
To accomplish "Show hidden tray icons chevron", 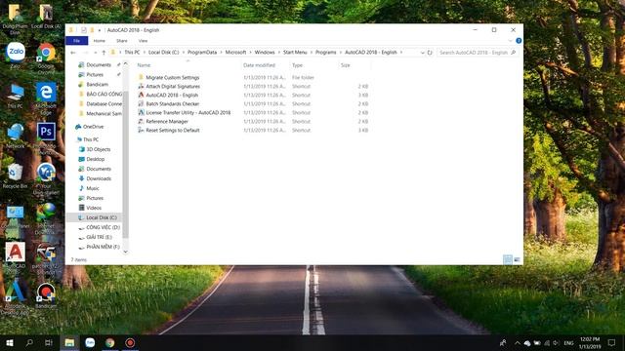I will [517, 342].
